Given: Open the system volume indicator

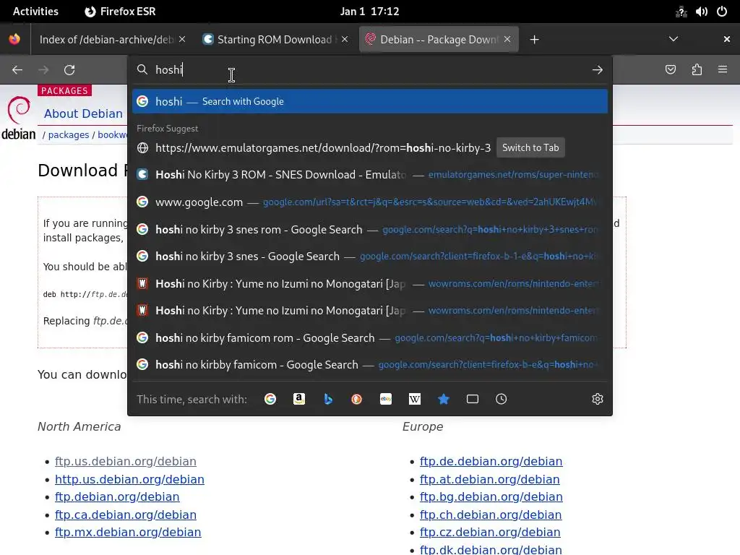Looking at the screenshot, I should (x=701, y=12).
